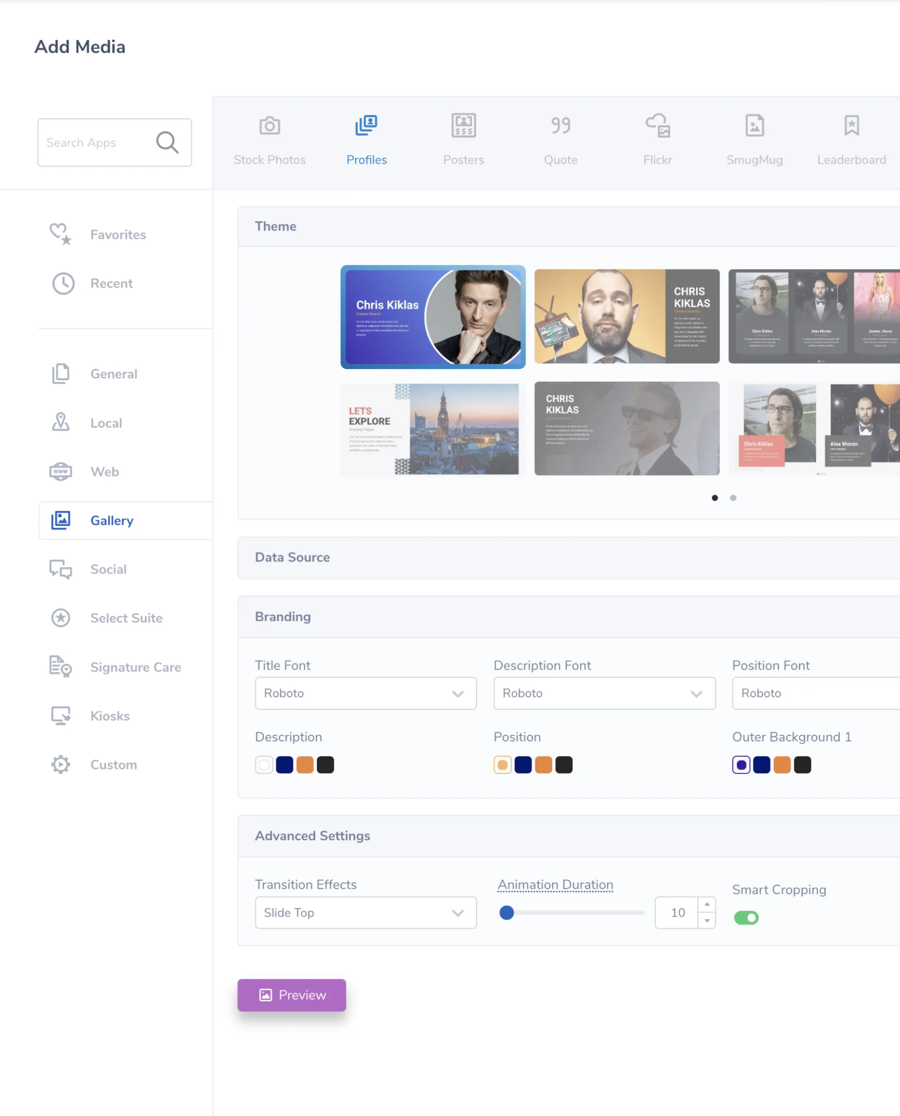Open the Position Font dropdown
900x1116 pixels.
pyautogui.click(x=816, y=693)
